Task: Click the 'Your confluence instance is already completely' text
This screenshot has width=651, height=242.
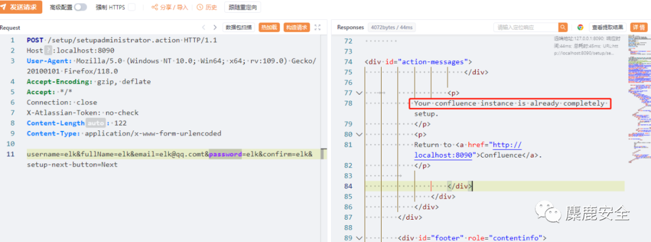Action: click(x=509, y=103)
